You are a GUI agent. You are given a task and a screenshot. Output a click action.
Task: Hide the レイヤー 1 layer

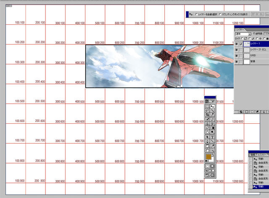pyautogui.click(x=237, y=44)
